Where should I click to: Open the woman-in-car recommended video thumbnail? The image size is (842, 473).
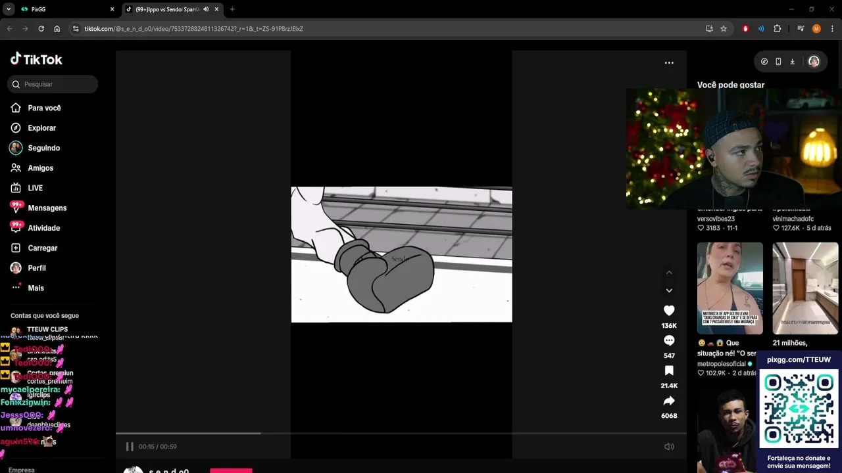[x=730, y=288]
